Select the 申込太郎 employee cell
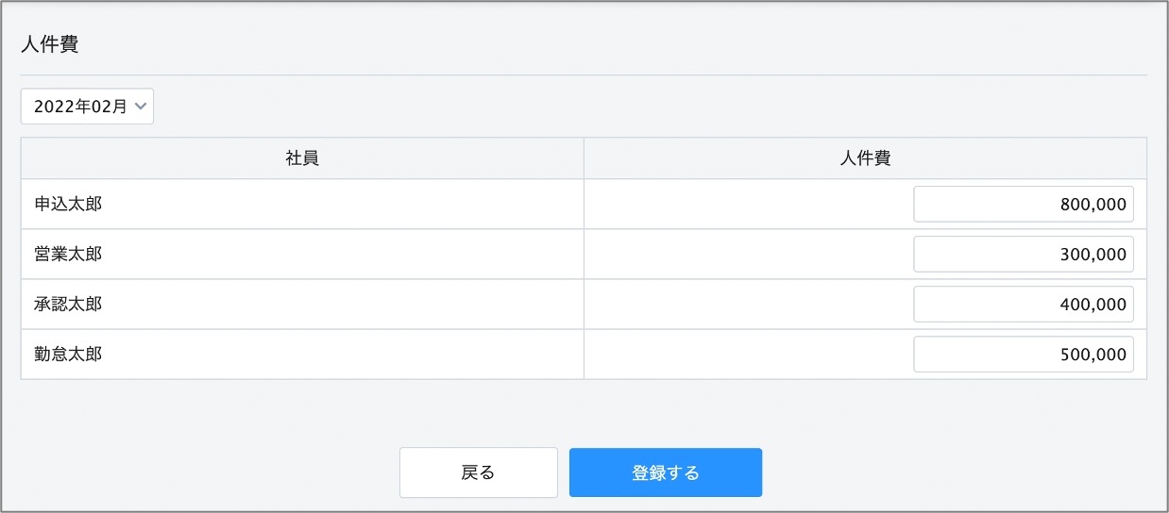Viewport: 1169px width, 513px height. [302, 204]
